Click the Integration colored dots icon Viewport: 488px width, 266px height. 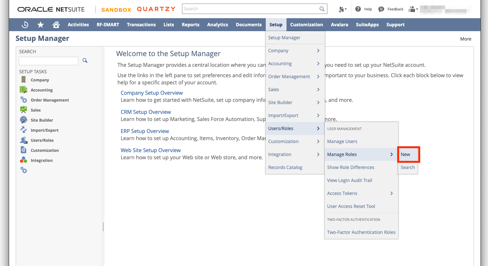pyautogui.click(x=23, y=160)
